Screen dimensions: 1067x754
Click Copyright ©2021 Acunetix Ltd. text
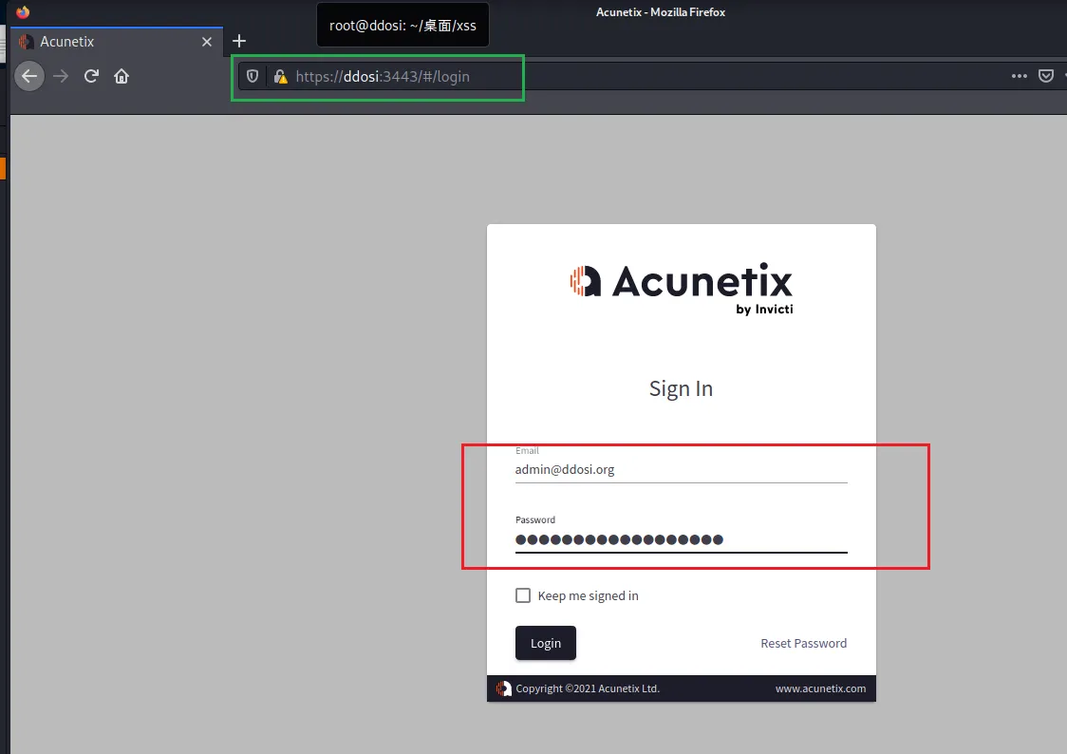click(x=588, y=688)
